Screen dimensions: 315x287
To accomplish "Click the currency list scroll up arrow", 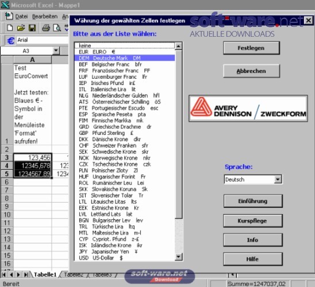I will 178,46.
